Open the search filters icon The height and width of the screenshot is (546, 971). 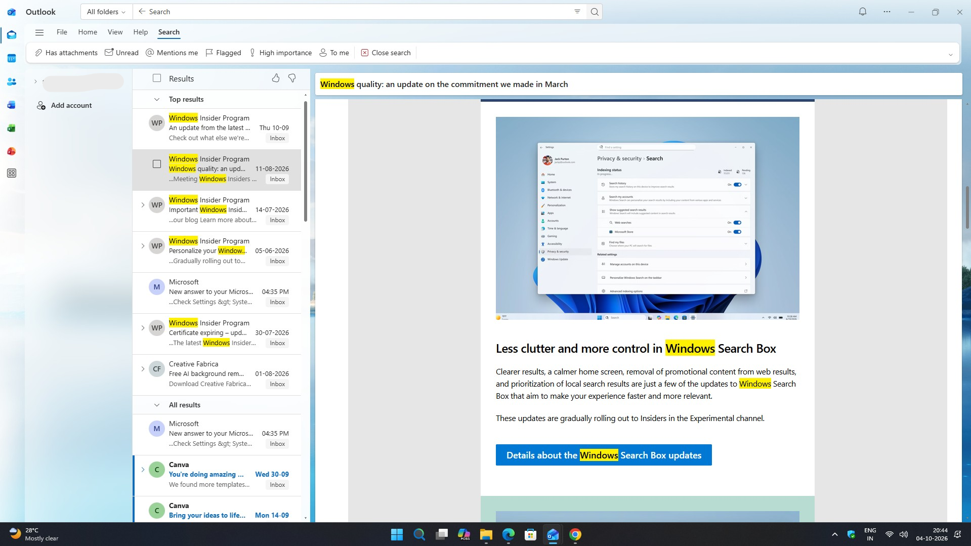[x=577, y=12]
